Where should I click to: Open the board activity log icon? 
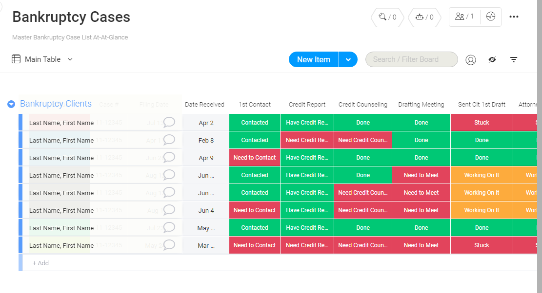491,17
